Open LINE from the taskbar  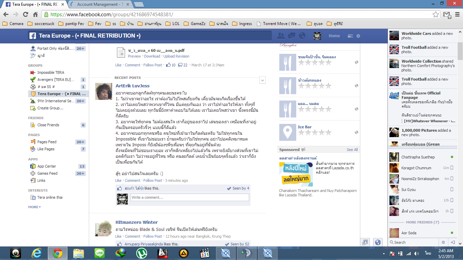tap(100, 253)
